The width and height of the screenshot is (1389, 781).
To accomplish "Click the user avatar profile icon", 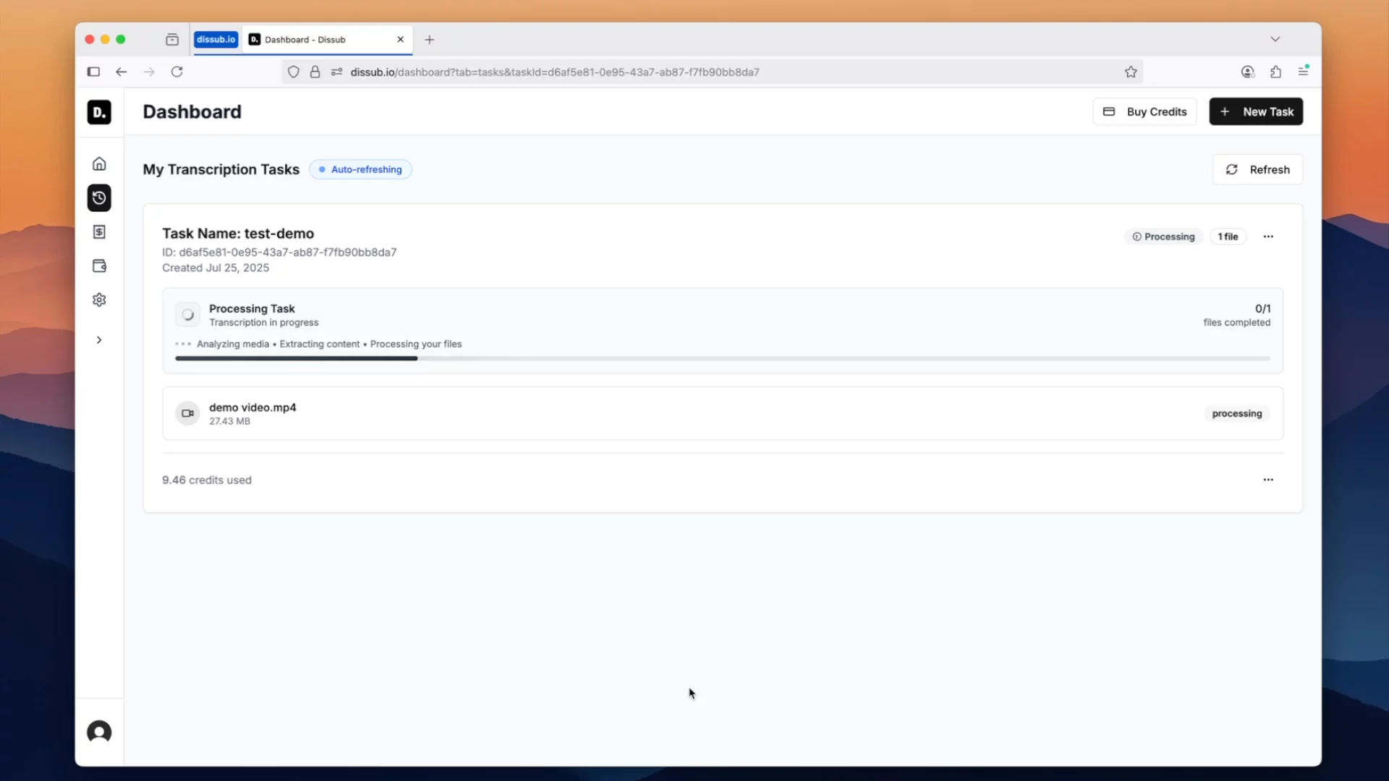I will click(x=99, y=732).
